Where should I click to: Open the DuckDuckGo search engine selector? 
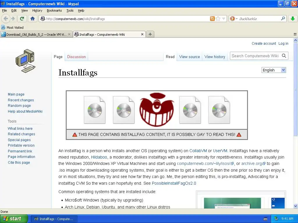click(234, 19)
